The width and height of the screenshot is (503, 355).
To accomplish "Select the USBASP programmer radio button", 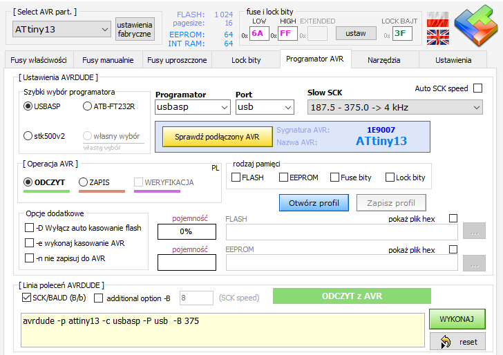I will pyautogui.click(x=28, y=106).
